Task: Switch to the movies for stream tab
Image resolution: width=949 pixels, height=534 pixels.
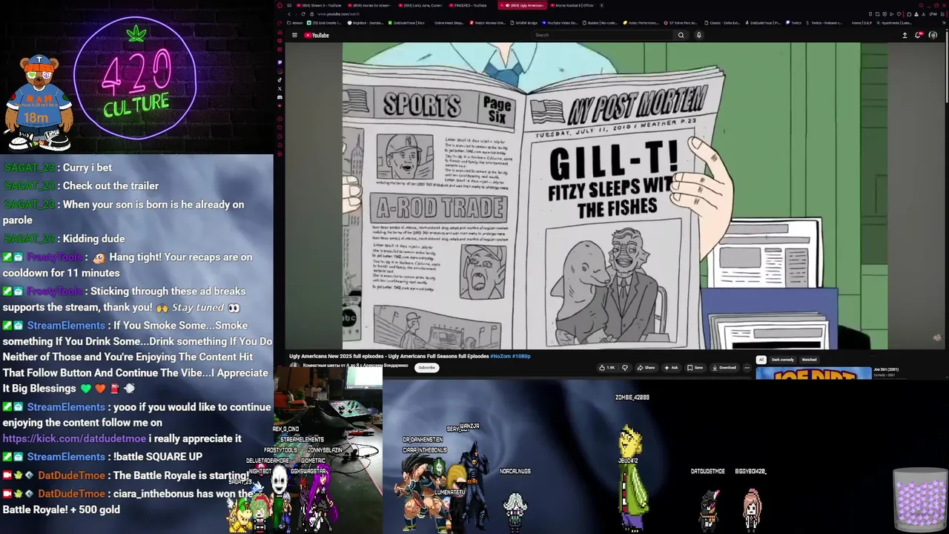Action: coord(368,5)
